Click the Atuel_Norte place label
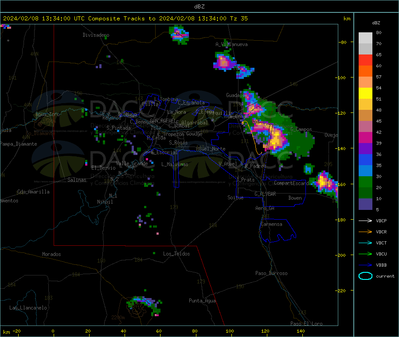Screen dimensions: 399x337 coord(211,149)
